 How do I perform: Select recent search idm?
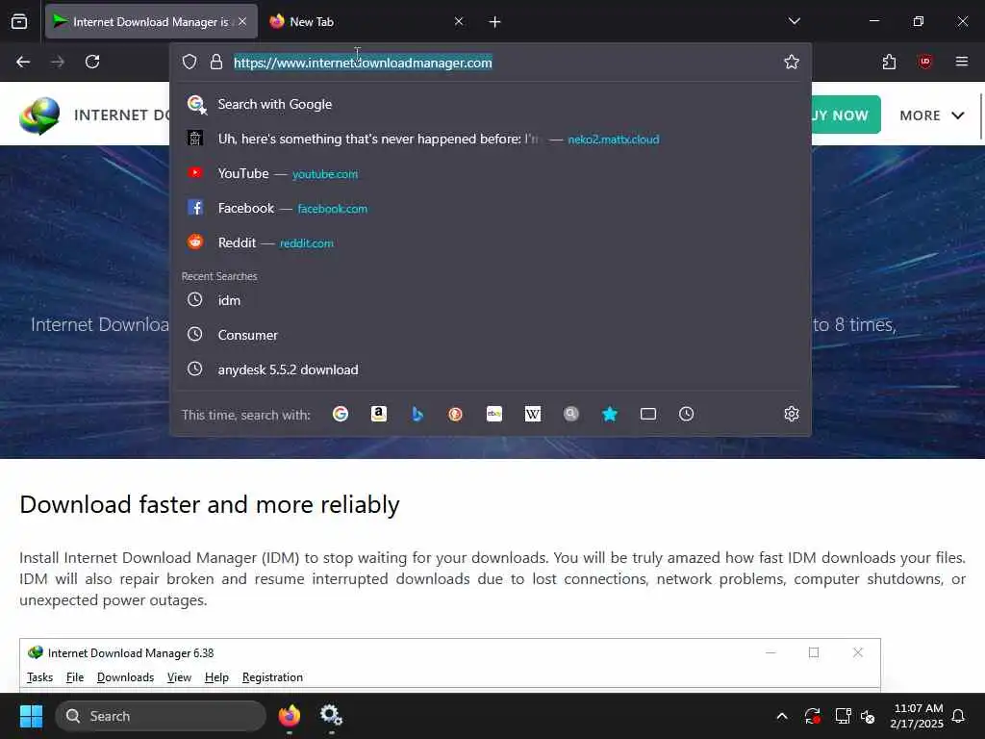(490, 300)
